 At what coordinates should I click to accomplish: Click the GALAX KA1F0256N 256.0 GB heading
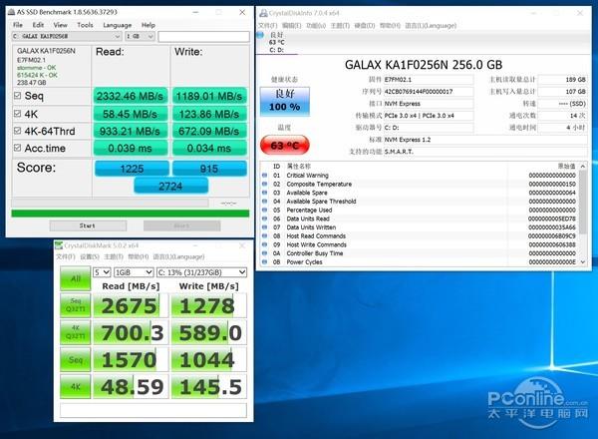click(424, 65)
